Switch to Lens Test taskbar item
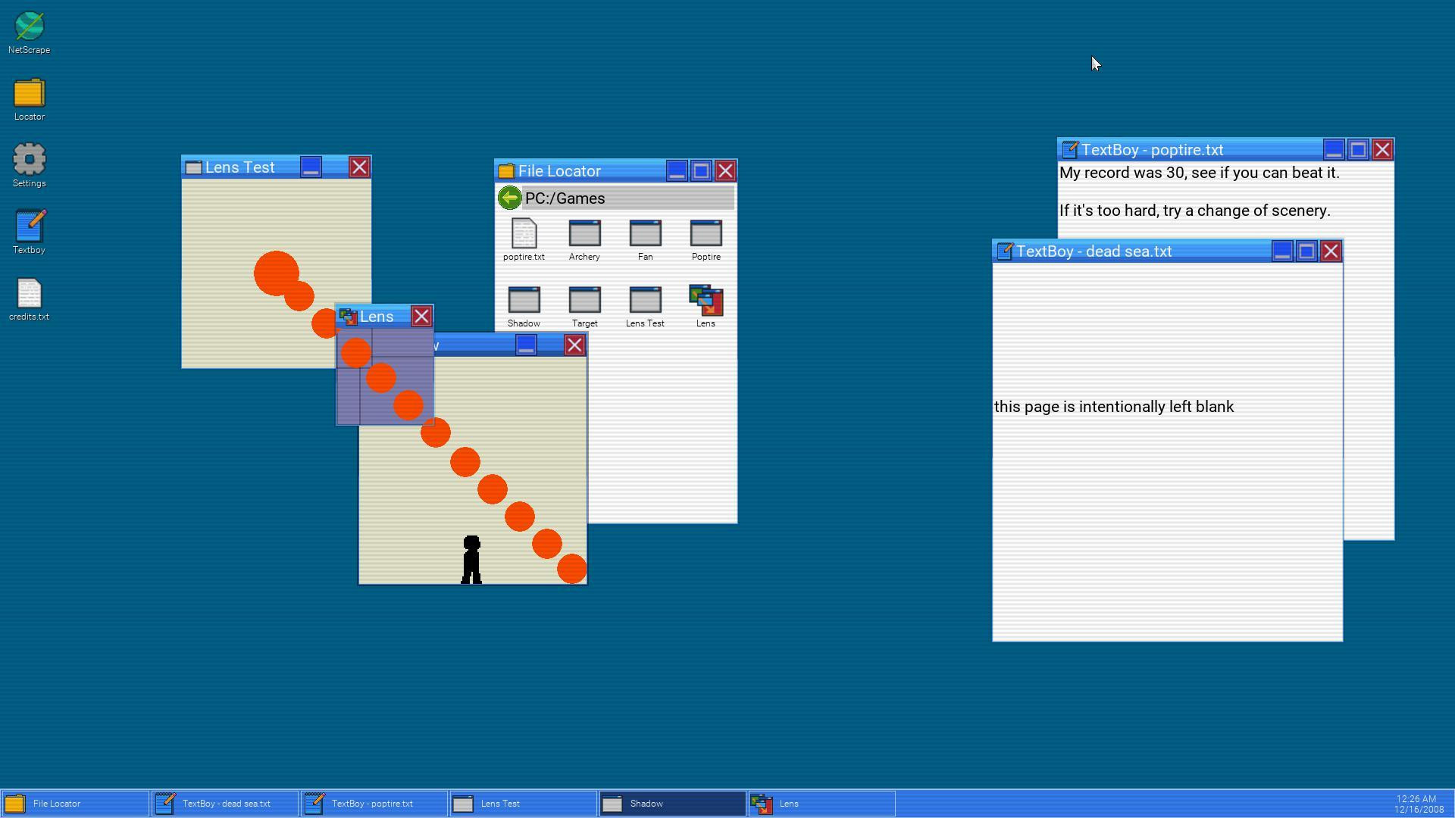Image resolution: width=1455 pixels, height=818 pixels. click(x=523, y=804)
